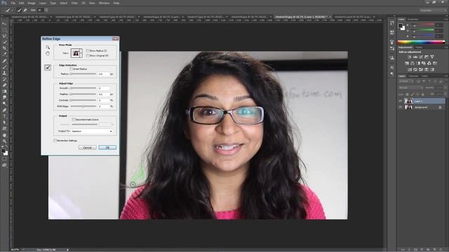
Task: Enable Show Original checkbox
Action: (x=88, y=56)
